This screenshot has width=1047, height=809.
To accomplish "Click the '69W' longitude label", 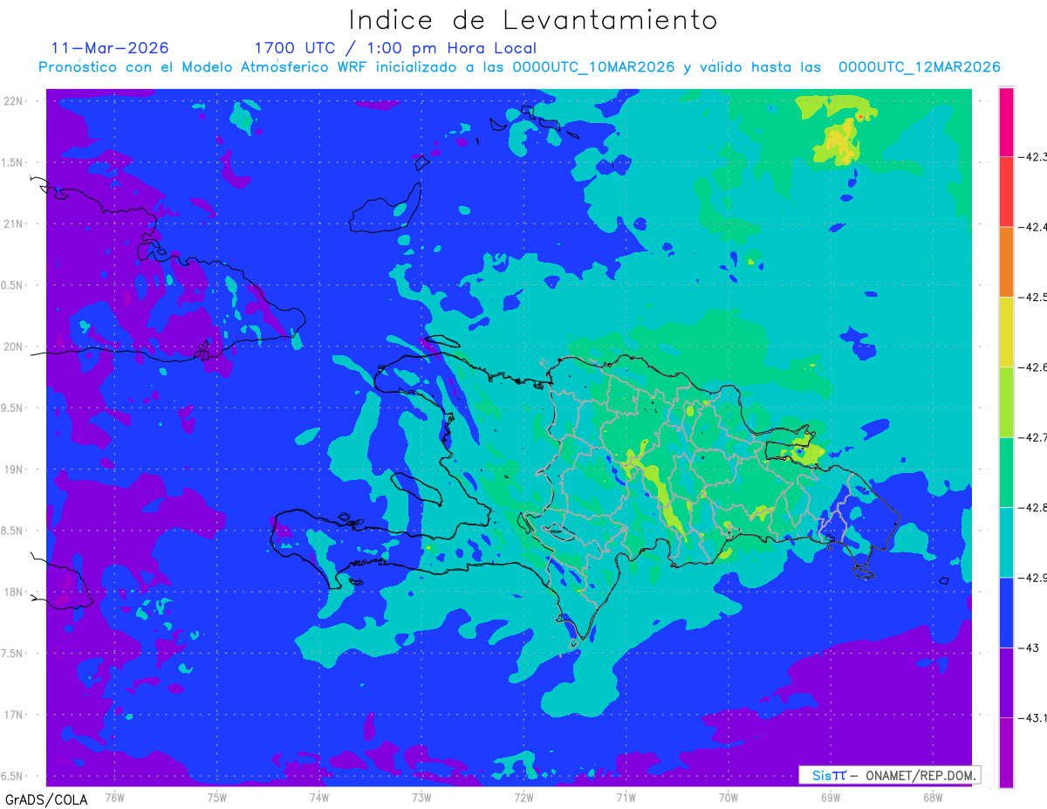I will point(830,796).
